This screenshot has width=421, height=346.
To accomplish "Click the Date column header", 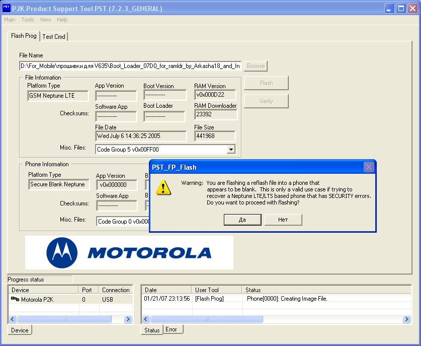I will point(166,290).
